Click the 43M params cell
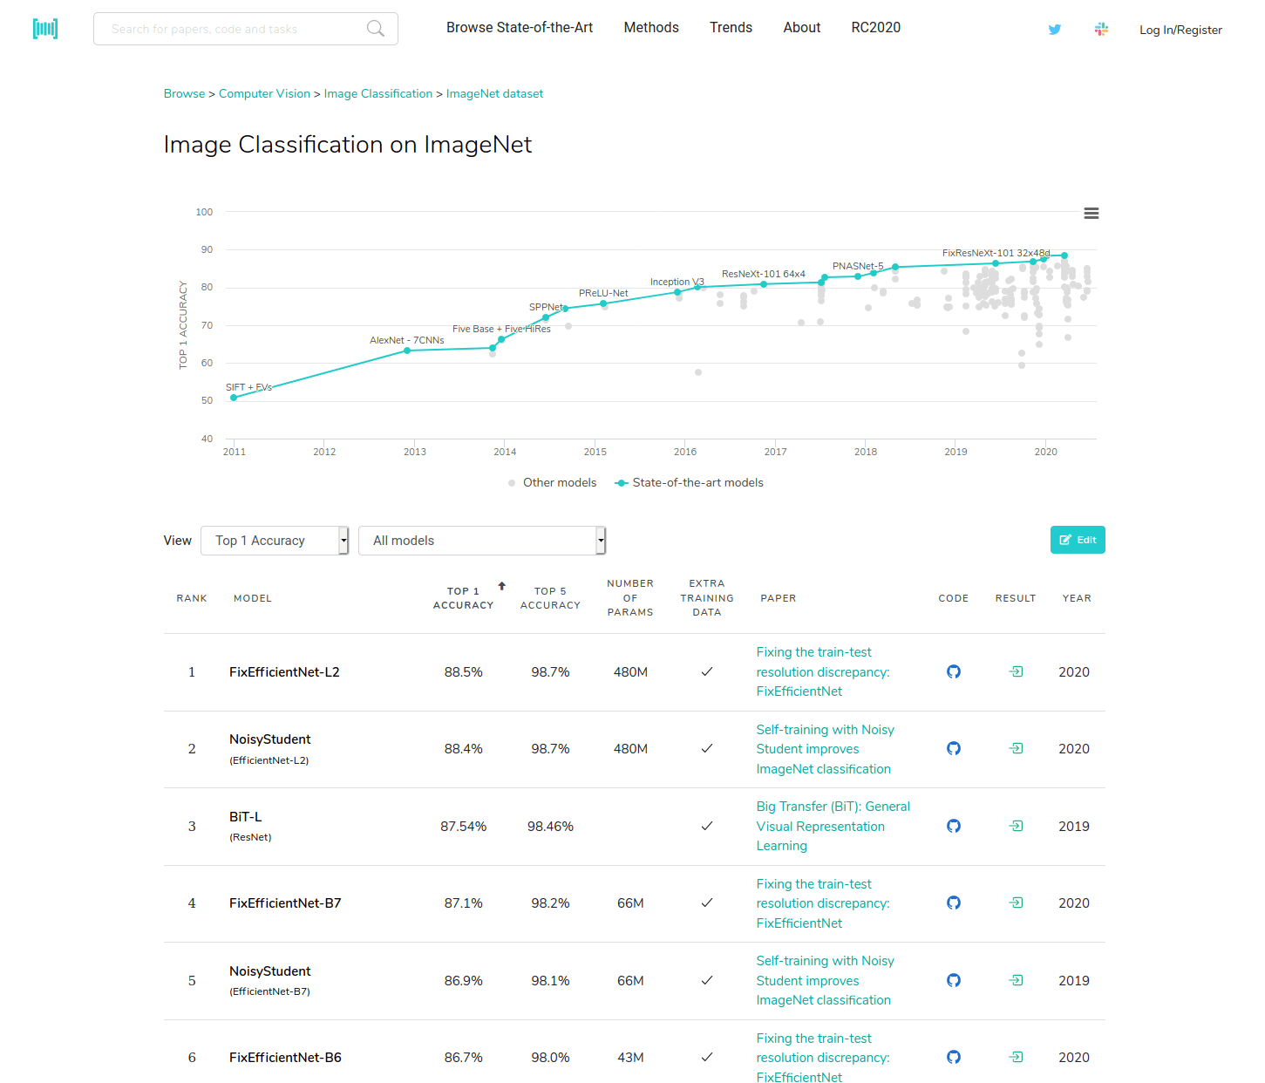The image size is (1265, 1083). pos(630,1057)
